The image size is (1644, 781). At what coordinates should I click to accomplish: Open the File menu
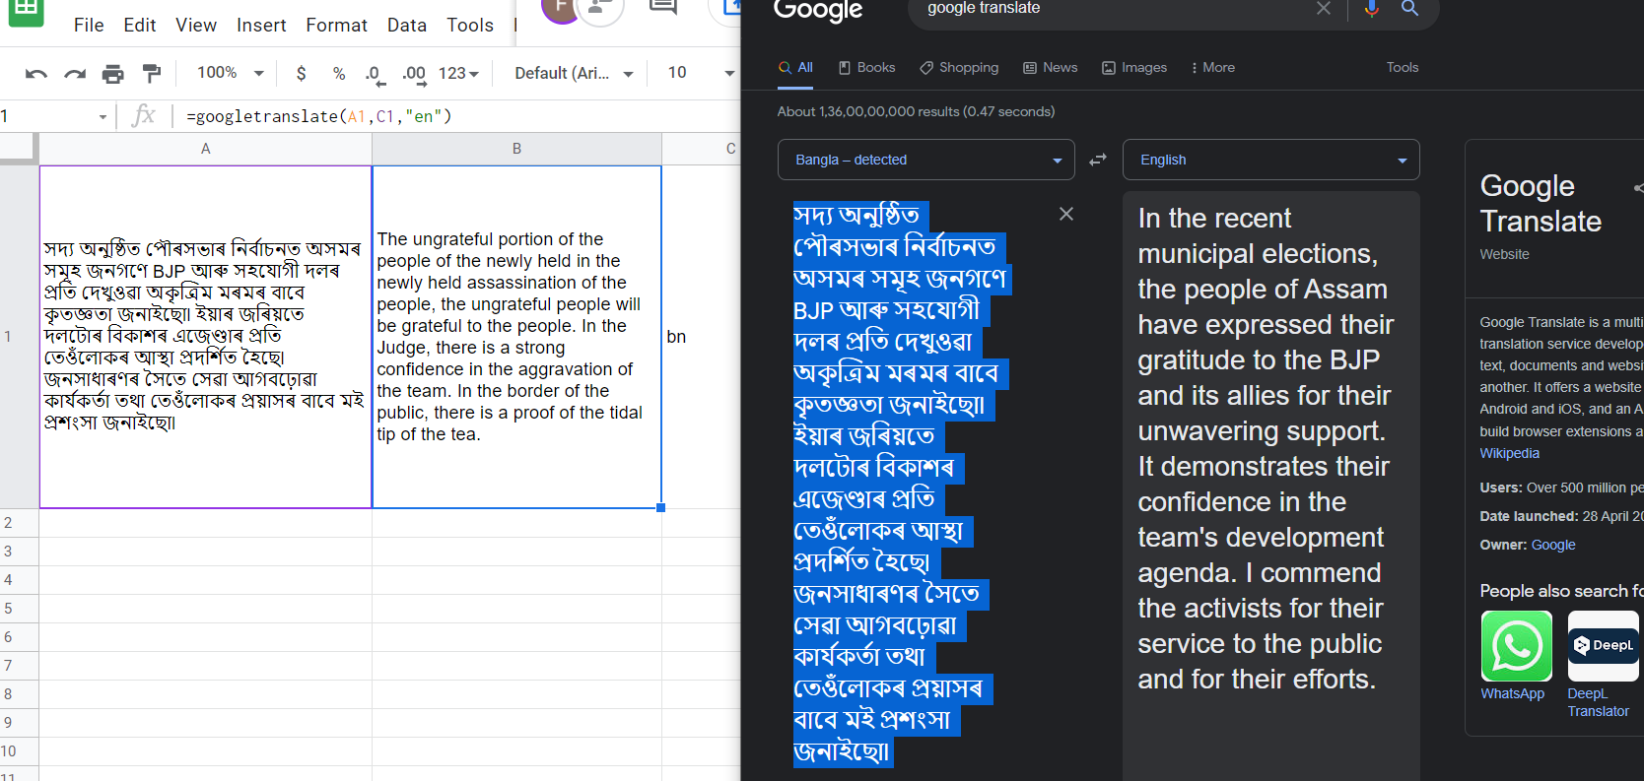pyautogui.click(x=89, y=25)
